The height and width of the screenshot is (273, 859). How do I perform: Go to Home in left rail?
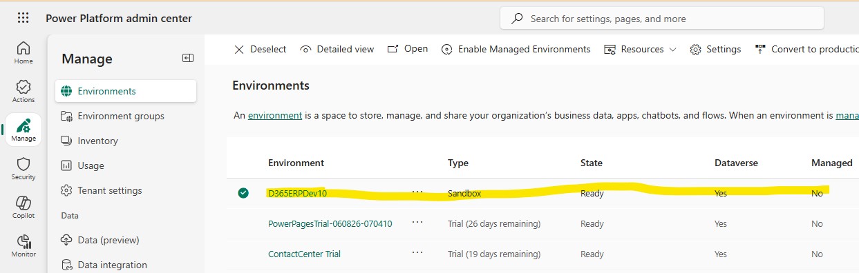tap(23, 53)
